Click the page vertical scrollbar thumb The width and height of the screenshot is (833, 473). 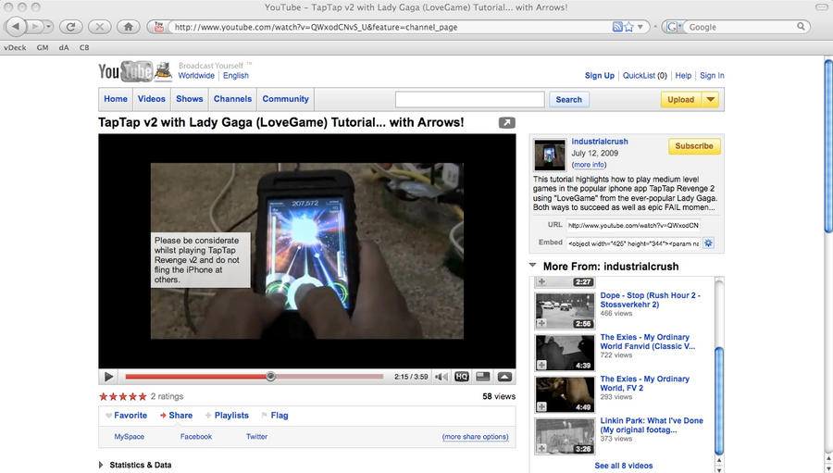point(828,144)
